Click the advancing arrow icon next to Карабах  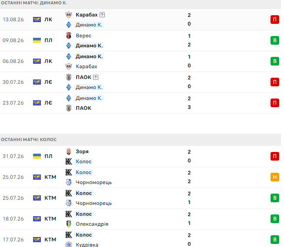pyautogui.click(x=102, y=15)
